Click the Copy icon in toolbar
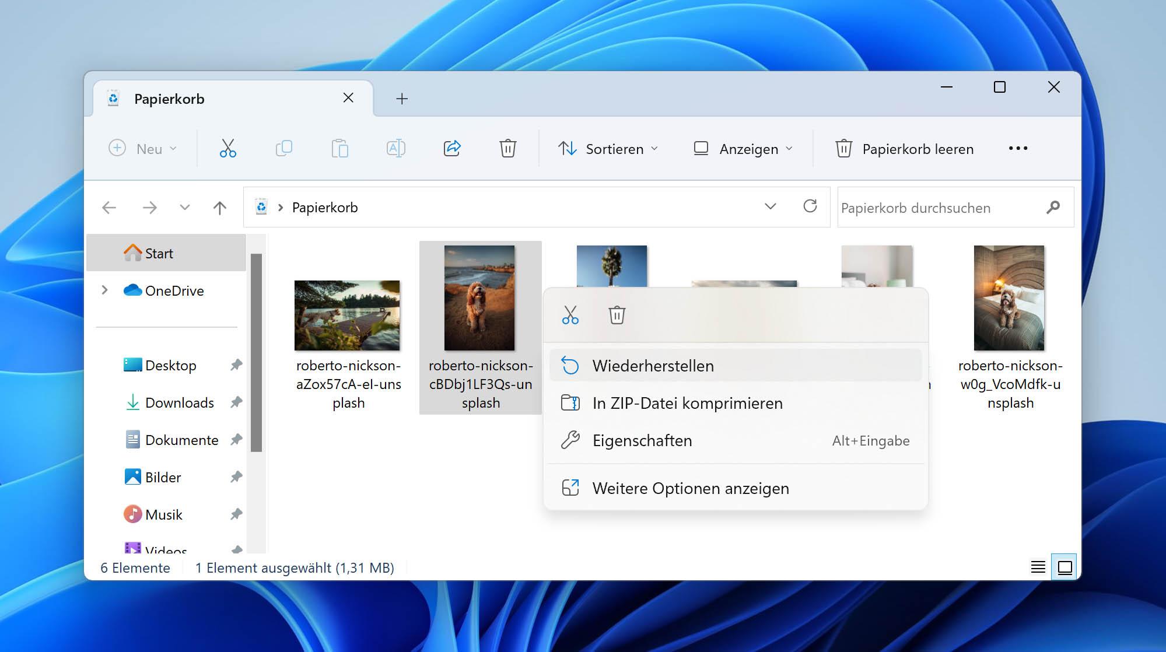The height and width of the screenshot is (652, 1166). [x=283, y=148]
